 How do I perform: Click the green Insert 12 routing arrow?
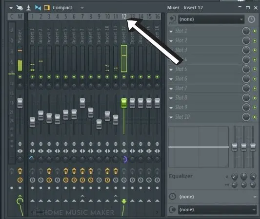click(124, 201)
